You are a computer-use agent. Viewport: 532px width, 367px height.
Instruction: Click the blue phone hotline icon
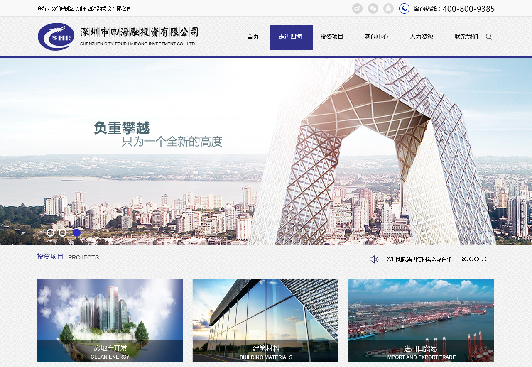(x=404, y=9)
